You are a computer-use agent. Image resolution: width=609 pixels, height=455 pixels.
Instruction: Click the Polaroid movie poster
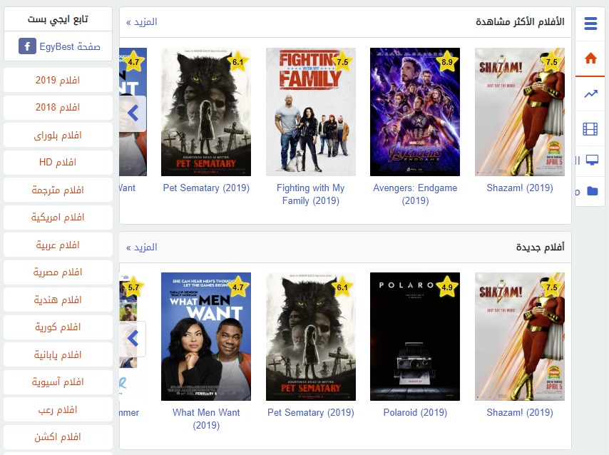(x=415, y=337)
